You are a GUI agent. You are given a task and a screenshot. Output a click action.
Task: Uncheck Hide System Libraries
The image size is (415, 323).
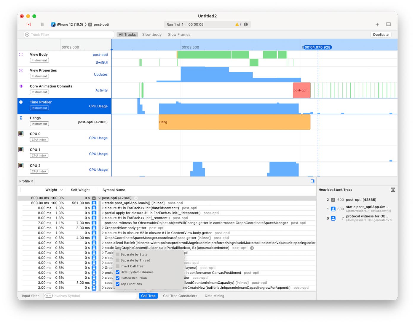[x=118, y=272]
